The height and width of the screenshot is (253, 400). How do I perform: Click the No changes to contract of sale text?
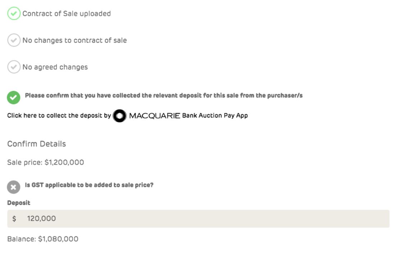74,40
